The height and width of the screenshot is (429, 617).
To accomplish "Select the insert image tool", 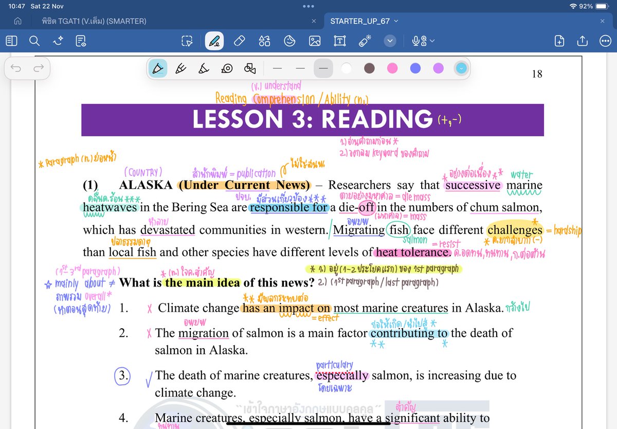I will [315, 41].
